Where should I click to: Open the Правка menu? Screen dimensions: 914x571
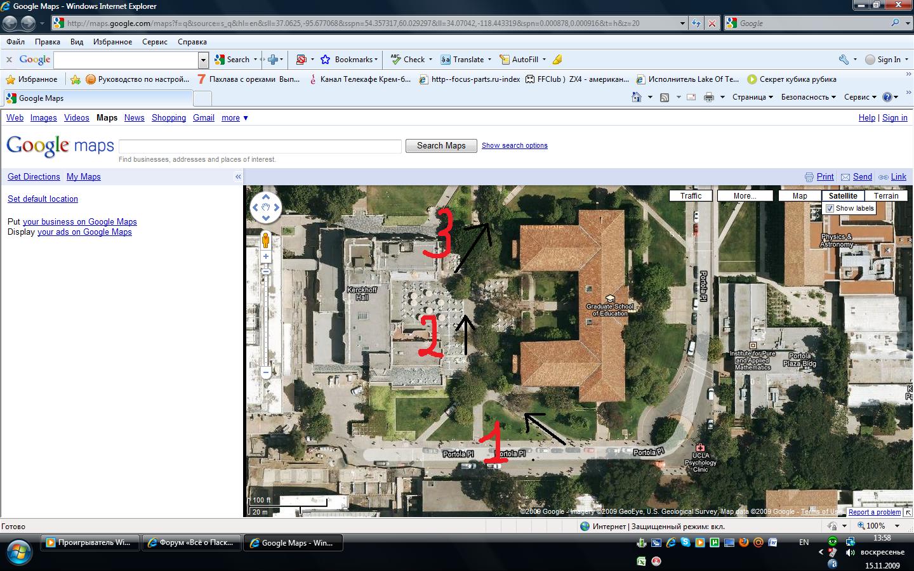(47, 42)
